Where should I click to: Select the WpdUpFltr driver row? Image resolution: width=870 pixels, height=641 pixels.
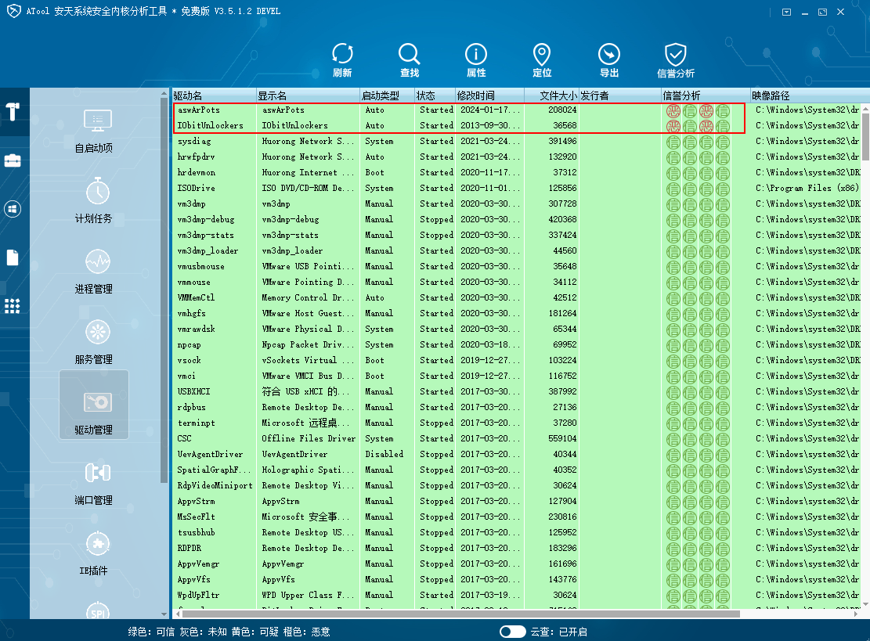click(x=516, y=595)
